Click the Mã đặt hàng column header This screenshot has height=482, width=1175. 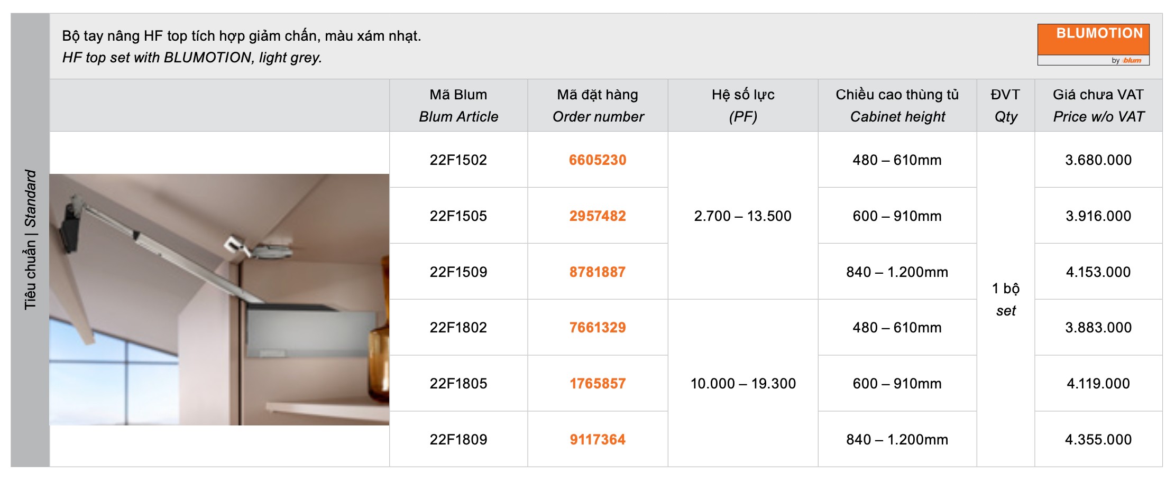[598, 105]
